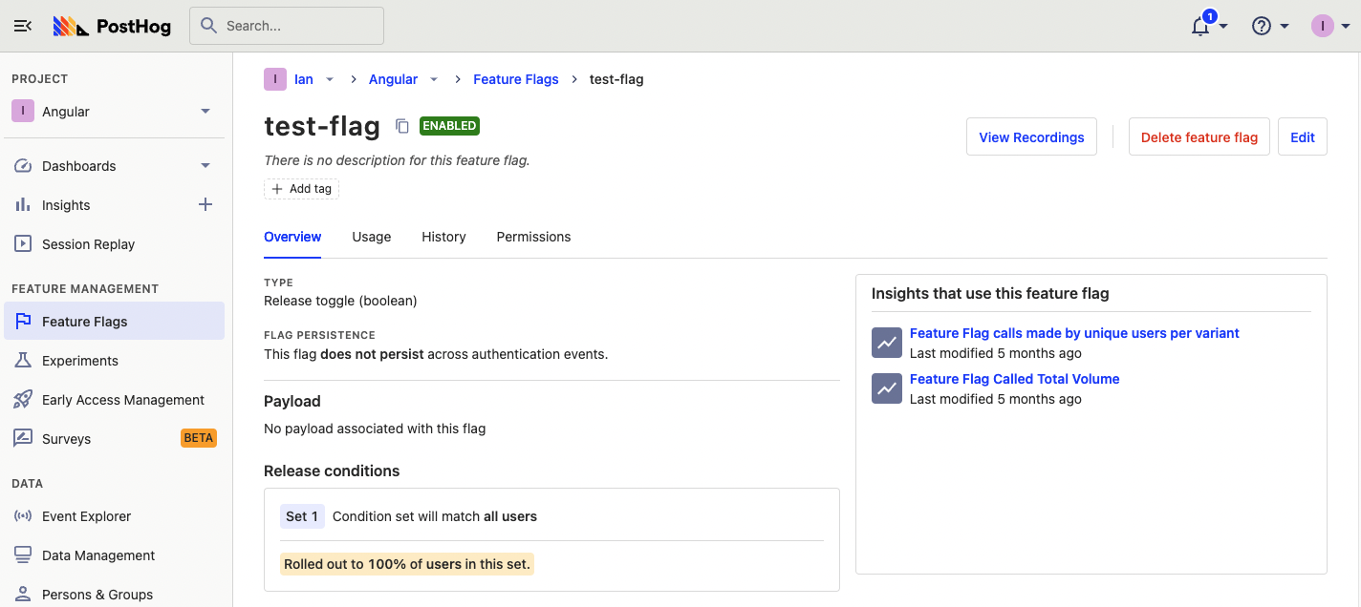Click the Delete feature flag button

tap(1199, 137)
